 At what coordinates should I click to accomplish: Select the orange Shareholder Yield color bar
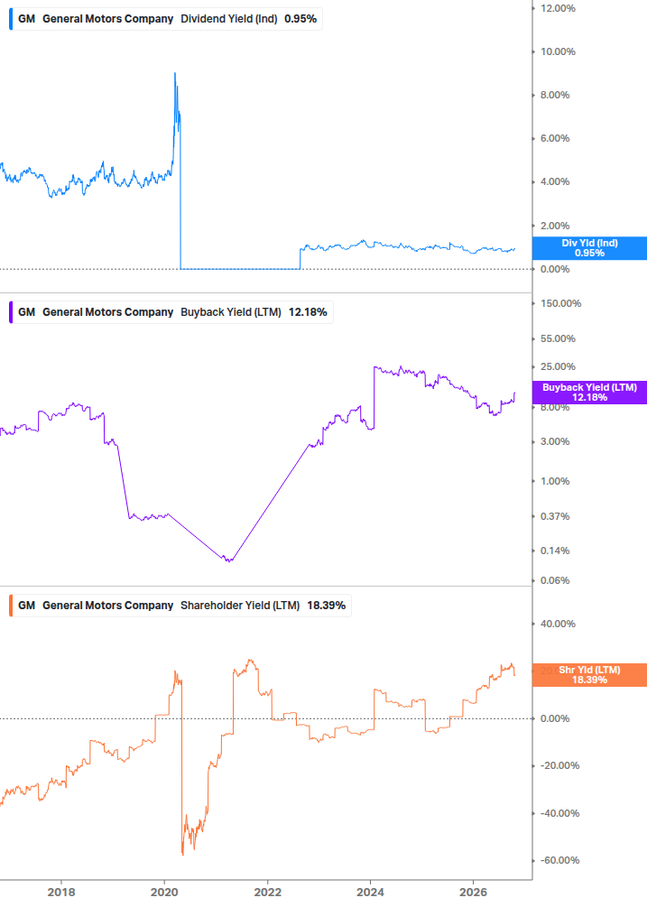11,606
